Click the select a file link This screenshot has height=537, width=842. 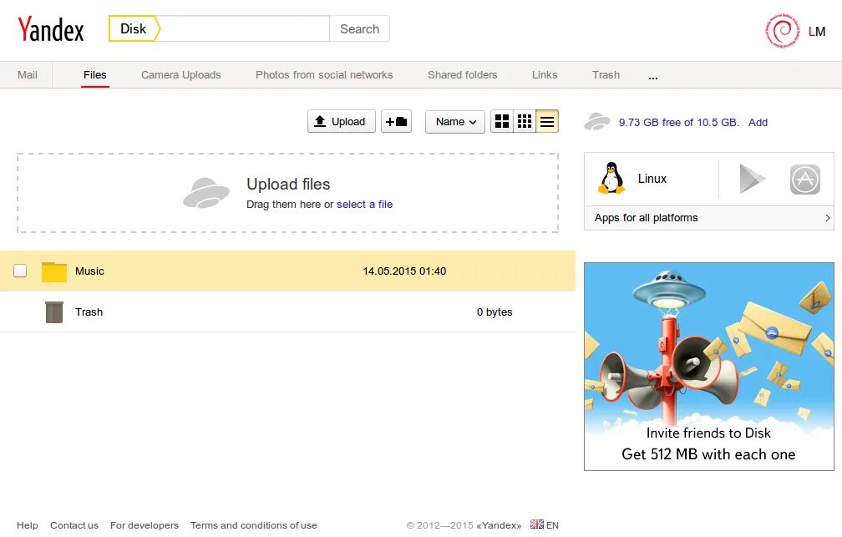click(x=364, y=204)
